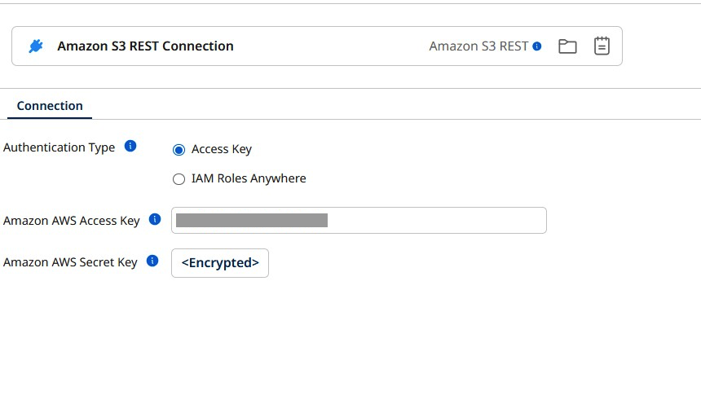The image size is (701, 404).
Task: Select the IAM Roles Anywhere radio button
Action: [179, 179]
